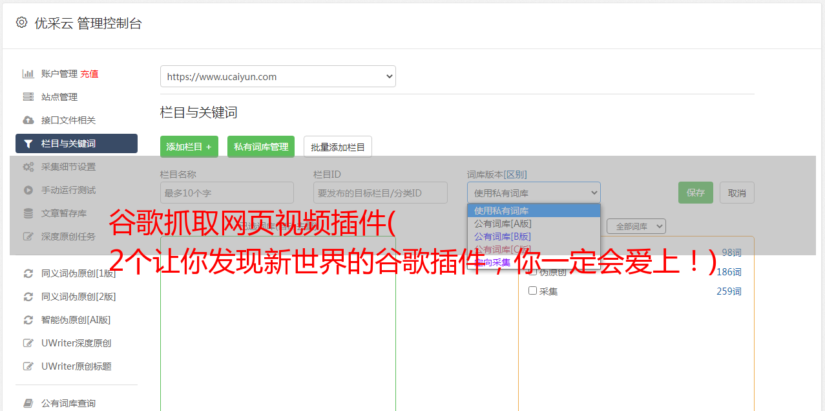Open the 全部词库 filter dropdown
Screen dimensions: 825x411
coord(636,226)
